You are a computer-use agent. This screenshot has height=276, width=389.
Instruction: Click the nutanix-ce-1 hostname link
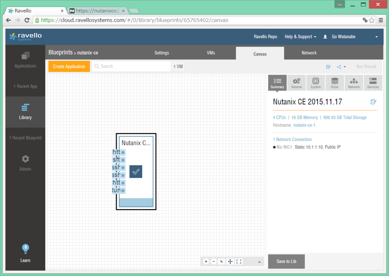point(304,125)
